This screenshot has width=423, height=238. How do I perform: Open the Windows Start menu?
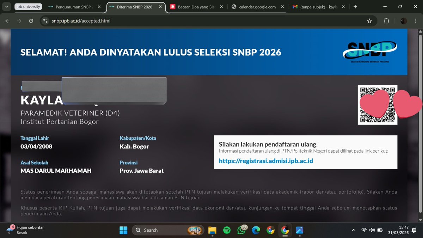(x=123, y=230)
